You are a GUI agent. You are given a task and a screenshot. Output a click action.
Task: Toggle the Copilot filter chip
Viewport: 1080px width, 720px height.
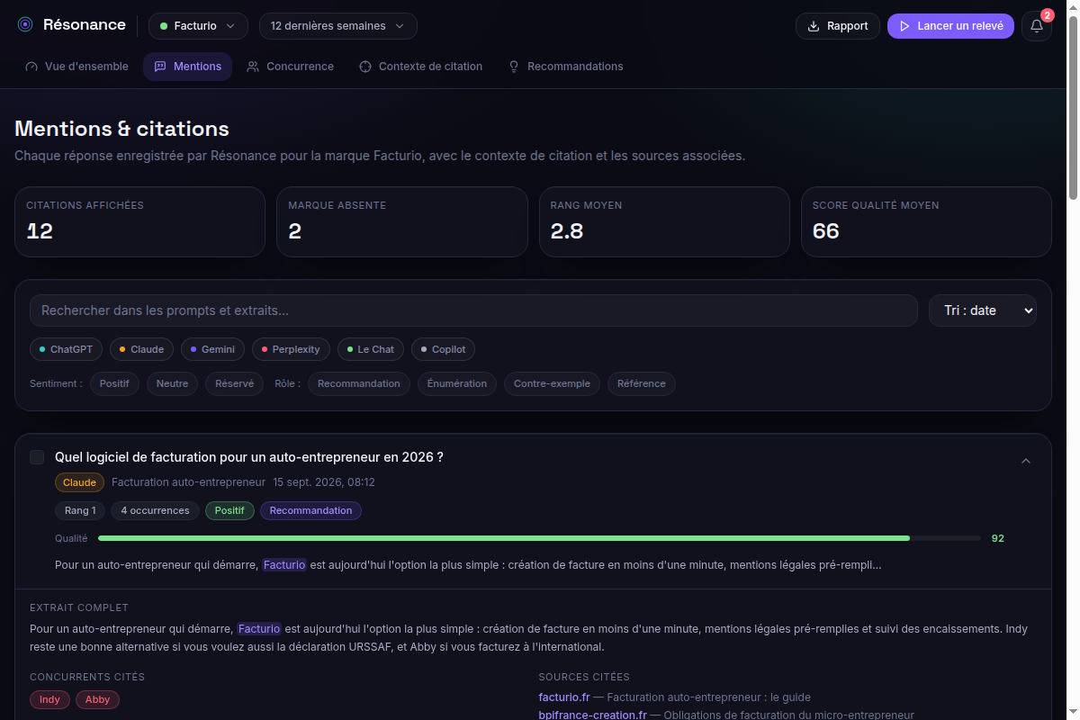tap(444, 349)
